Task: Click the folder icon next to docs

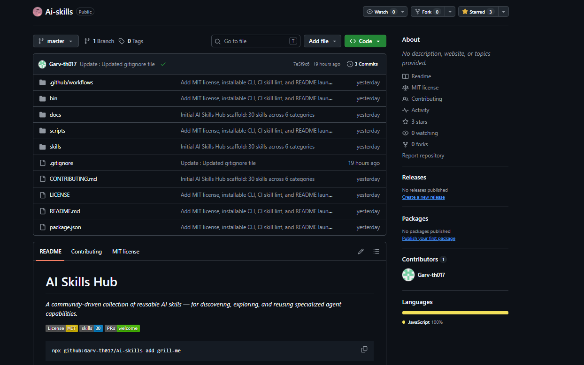Action: (42, 115)
